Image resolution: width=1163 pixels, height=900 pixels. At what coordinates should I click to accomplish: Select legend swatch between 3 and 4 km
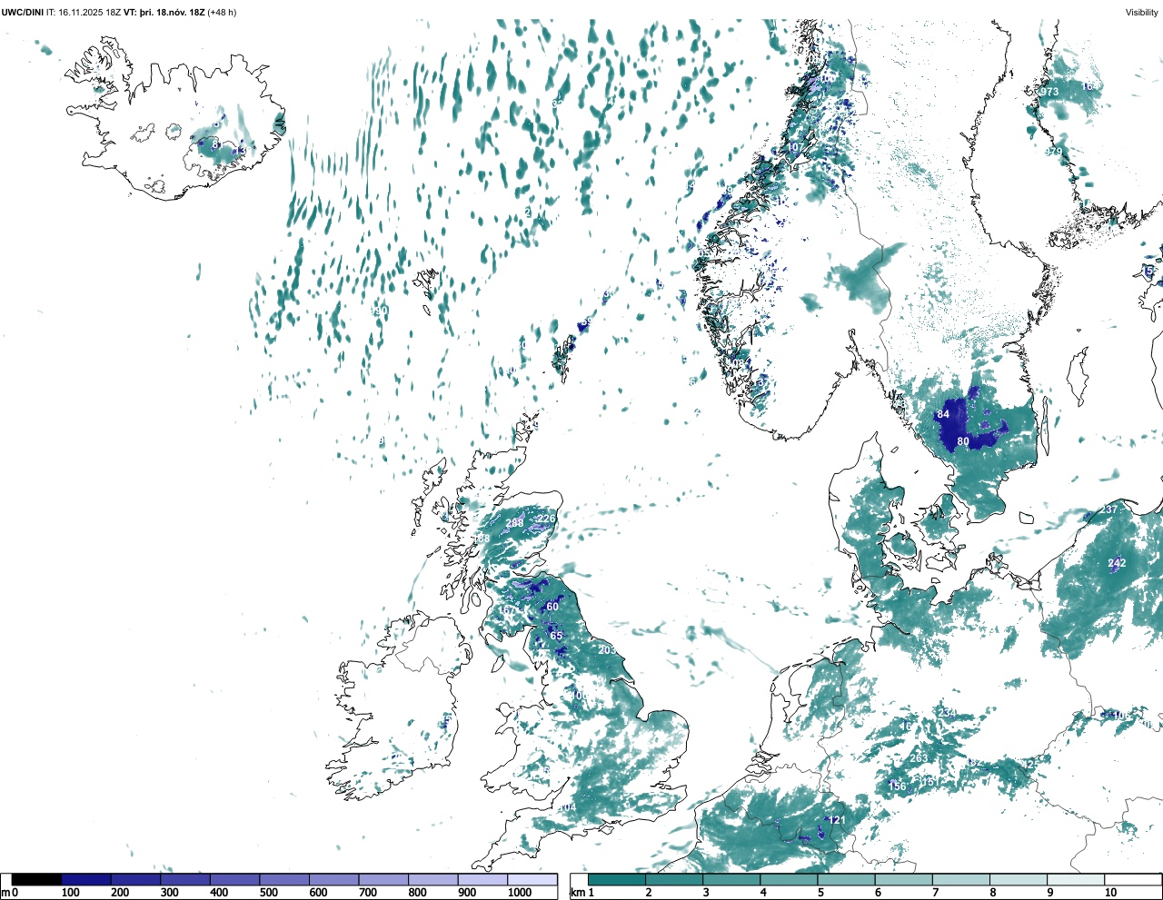coord(731,879)
